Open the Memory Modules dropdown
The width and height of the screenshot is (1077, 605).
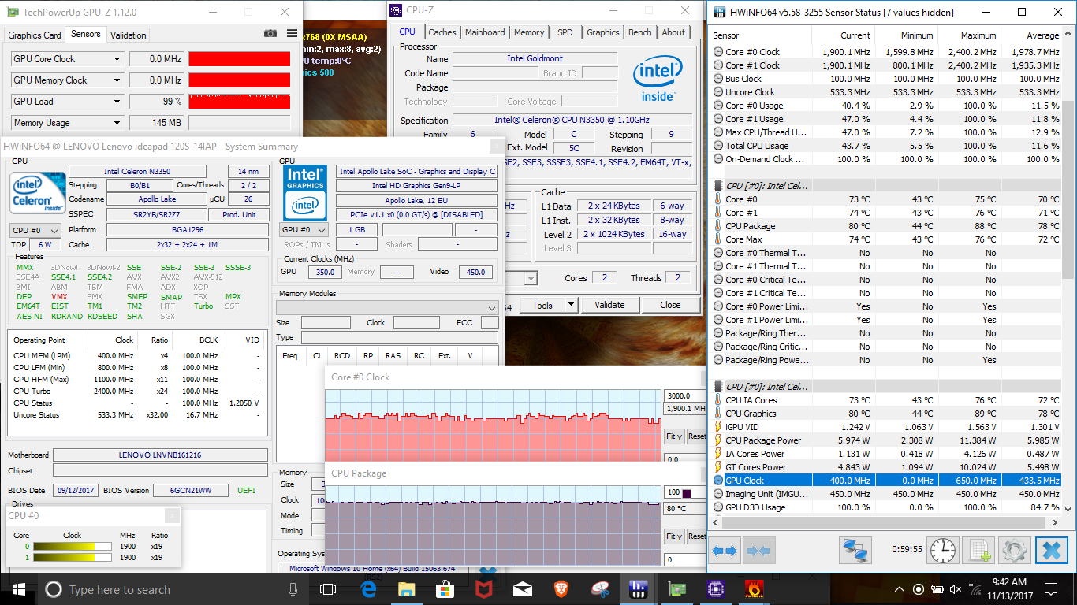(x=387, y=307)
